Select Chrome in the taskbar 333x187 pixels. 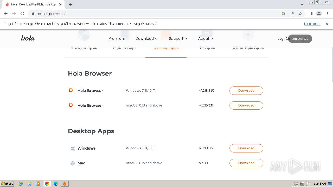47,184
